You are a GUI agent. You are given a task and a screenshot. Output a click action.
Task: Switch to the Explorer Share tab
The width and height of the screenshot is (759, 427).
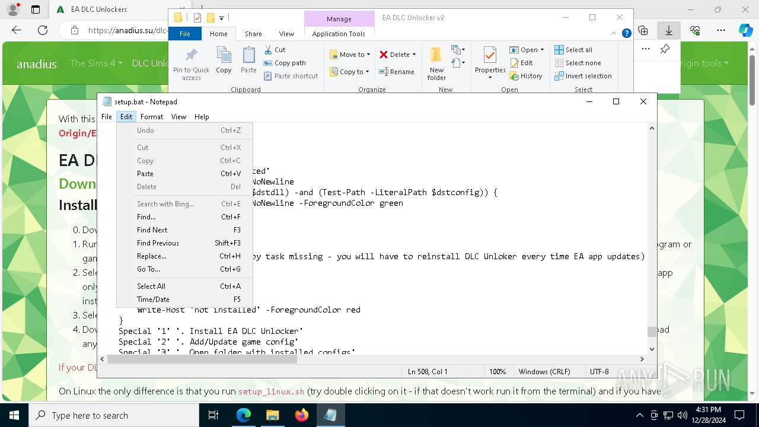tap(253, 34)
